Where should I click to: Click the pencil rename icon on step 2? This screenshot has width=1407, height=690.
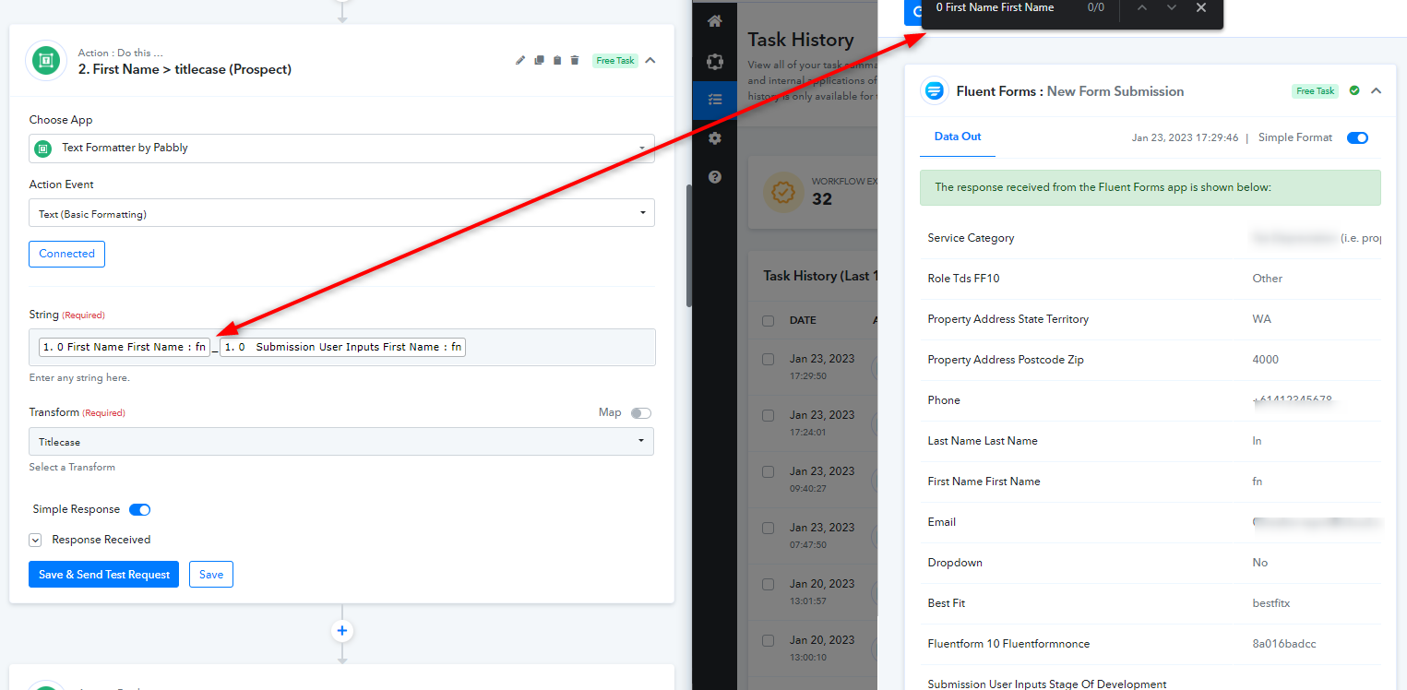point(520,61)
